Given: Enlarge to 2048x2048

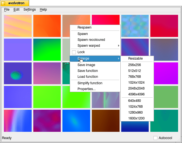Looking at the screenshot, I should tap(137, 88).
